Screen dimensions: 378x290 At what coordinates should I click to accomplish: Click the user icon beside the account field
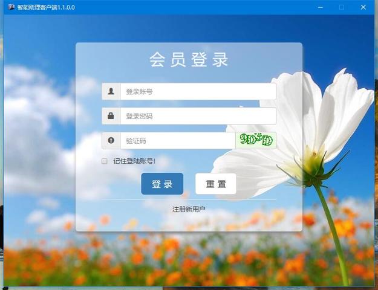pos(111,91)
